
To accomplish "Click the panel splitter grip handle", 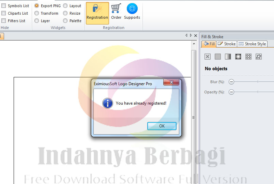I will [194, 118].
